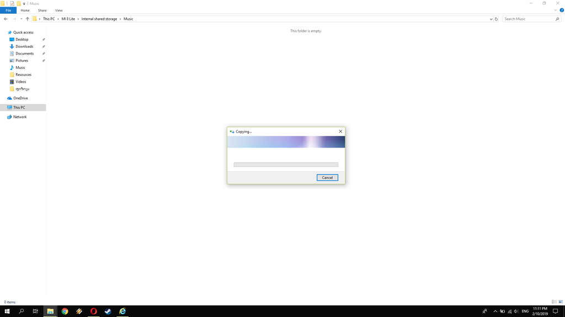The height and width of the screenshot is (317, 565).
Task: Open Desktop in navigation pane
Action: click(22, 40)
